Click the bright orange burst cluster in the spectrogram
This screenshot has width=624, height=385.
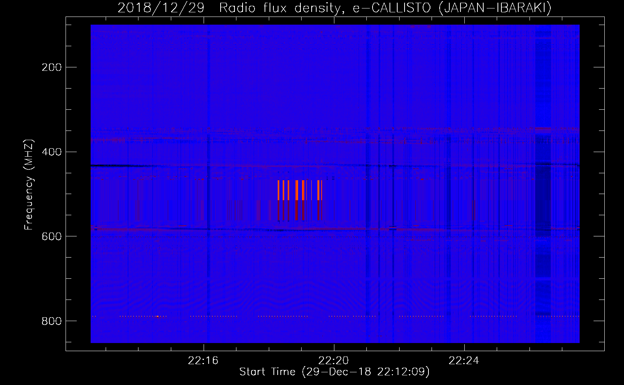pos(300,190)
